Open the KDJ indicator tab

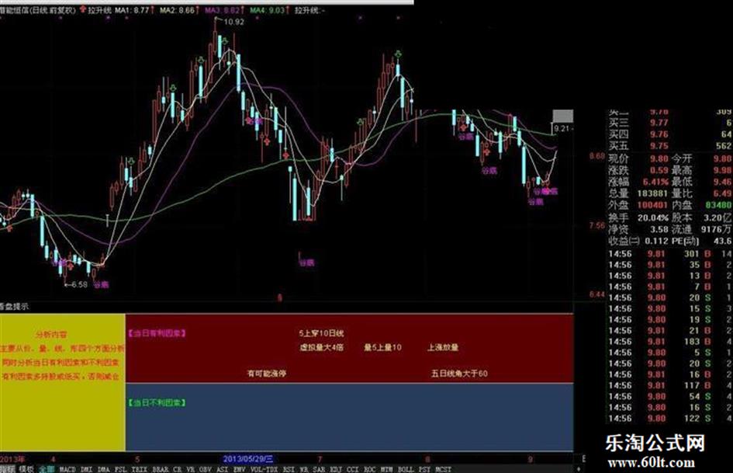coord(336,469)
